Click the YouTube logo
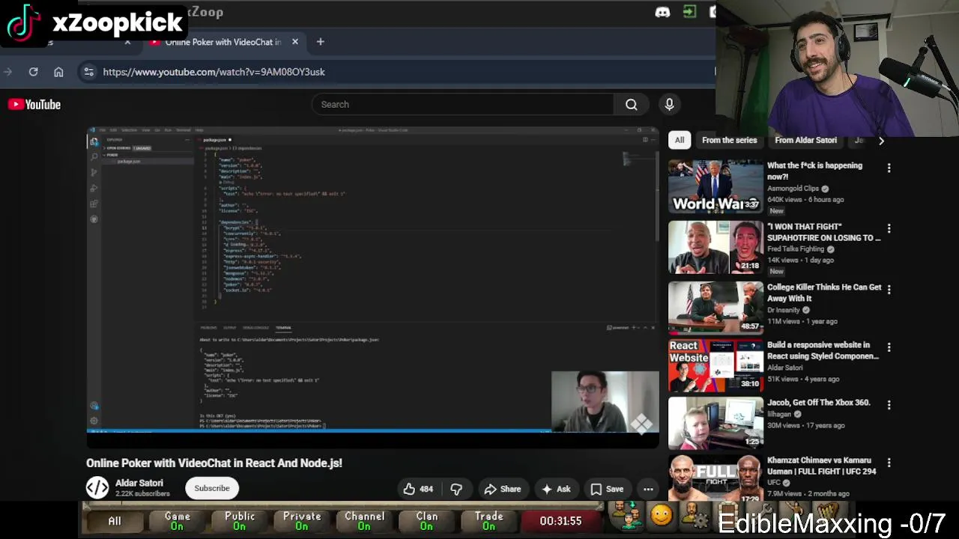The image size is (959, 539). click(x=34, y=105)
